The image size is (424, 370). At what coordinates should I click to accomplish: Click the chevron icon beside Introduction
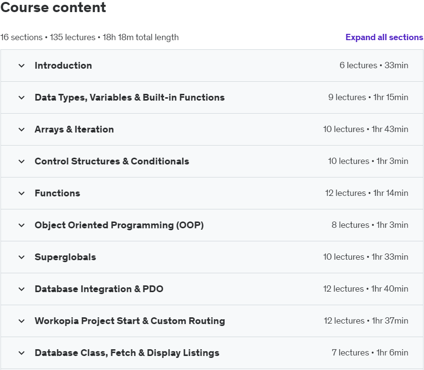click(21, 66)
